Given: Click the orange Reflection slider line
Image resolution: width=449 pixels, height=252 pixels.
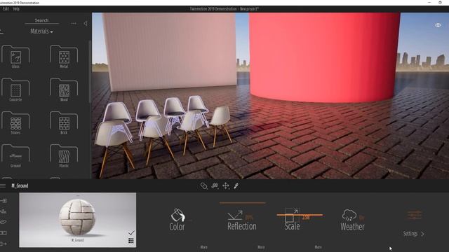Looking at the screenshot, I should pyautogui.click(x=243, y=203).
